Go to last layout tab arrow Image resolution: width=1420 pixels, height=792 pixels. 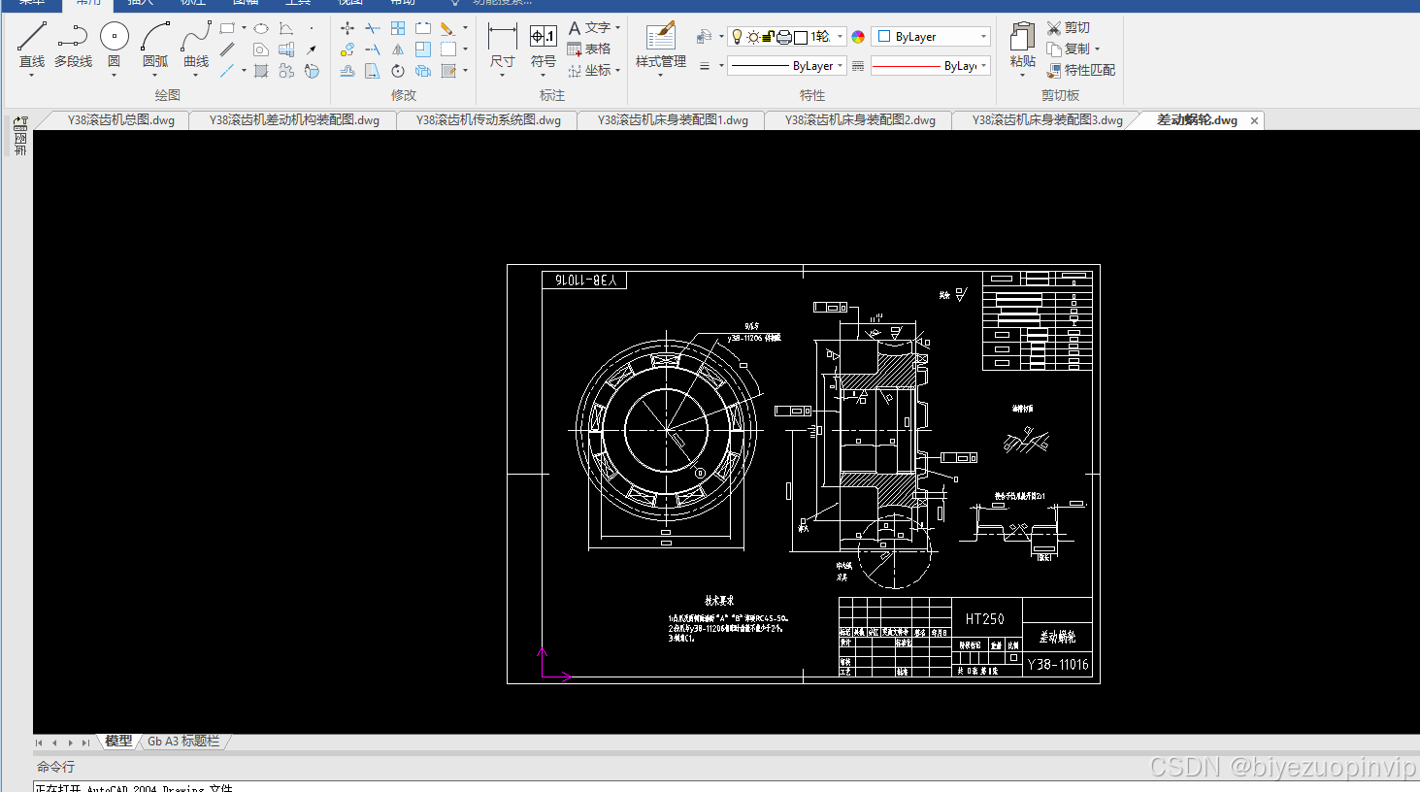(85, 742)
